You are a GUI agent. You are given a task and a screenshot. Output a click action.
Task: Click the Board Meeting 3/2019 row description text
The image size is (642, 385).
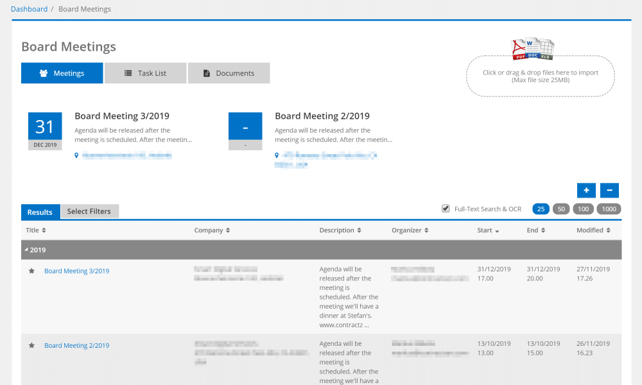(349, 297)
